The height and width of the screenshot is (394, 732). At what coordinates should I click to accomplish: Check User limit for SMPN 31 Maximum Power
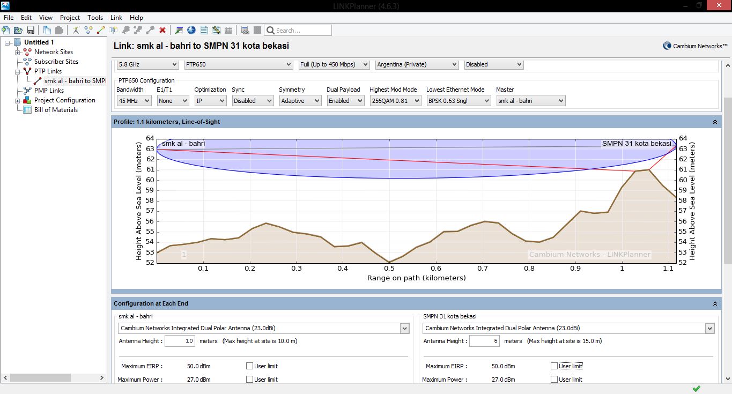tap(554, 380)
